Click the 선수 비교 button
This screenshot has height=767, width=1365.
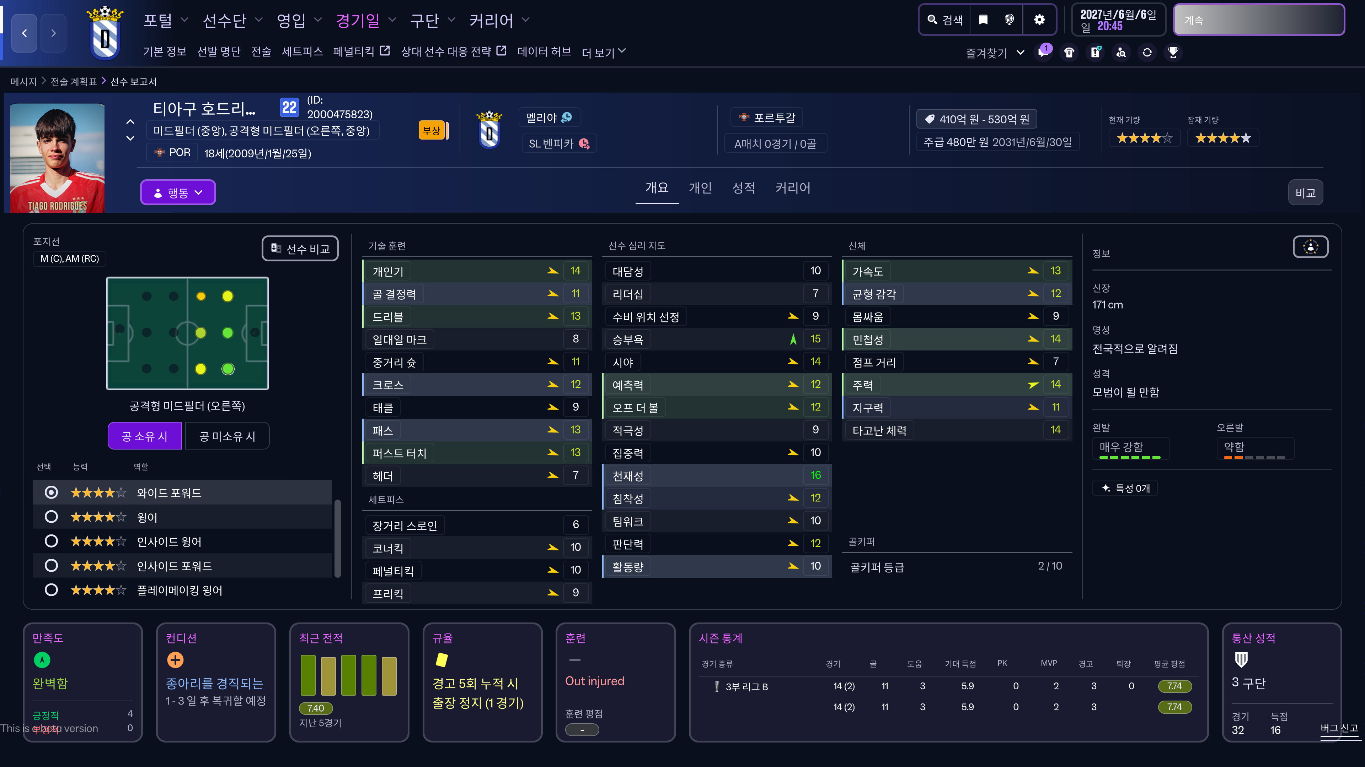click(x=300, y=249)
